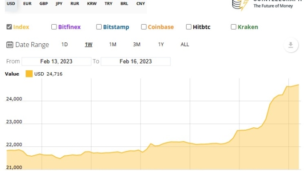This screenshot has width=304, height=171.
Task: Show ALL time range
Action: (185, 44)
